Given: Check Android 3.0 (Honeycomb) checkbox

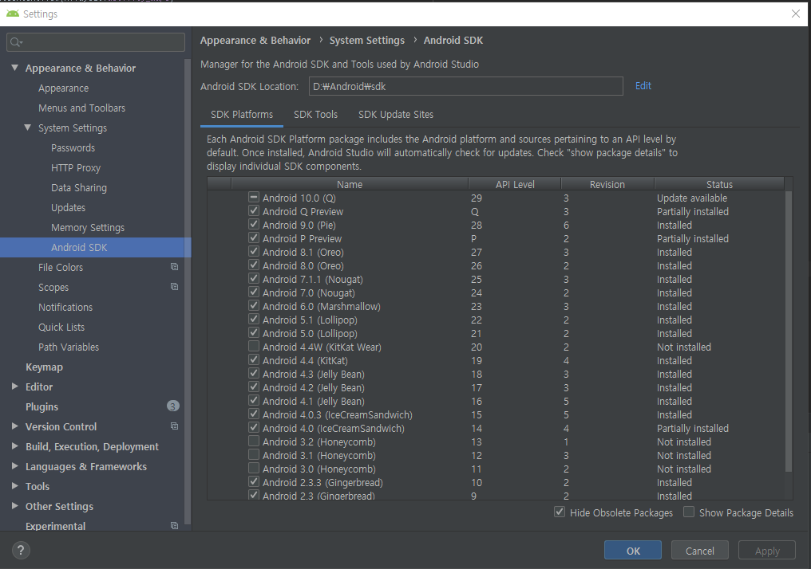Looking at the screenshot, I should [x=254, y=468].
